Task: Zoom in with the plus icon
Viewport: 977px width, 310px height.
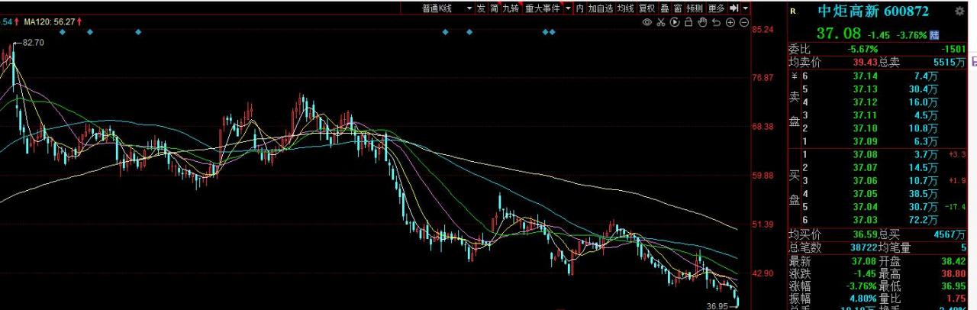Action: click(x=730, y=23)
